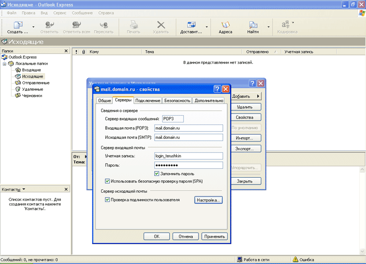Open the Правка menu
Screen dimensions: 366x264
pos(28,13)
